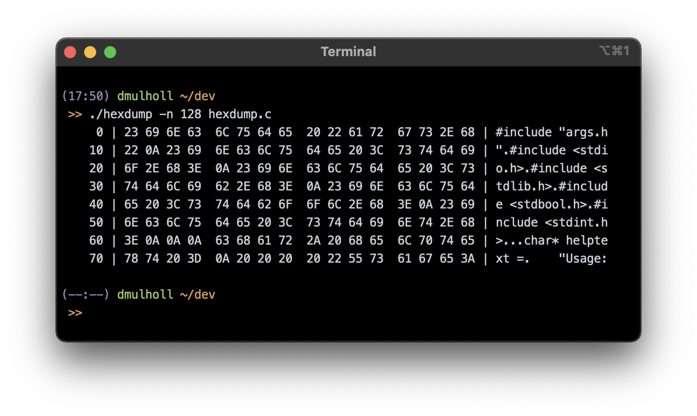Click the 'xt =.    "Usage:' ASCII text
Screen dimensions: 697x416
point(552,259)
